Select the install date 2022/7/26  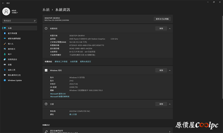pyautogui.click(x=74, y=84)
